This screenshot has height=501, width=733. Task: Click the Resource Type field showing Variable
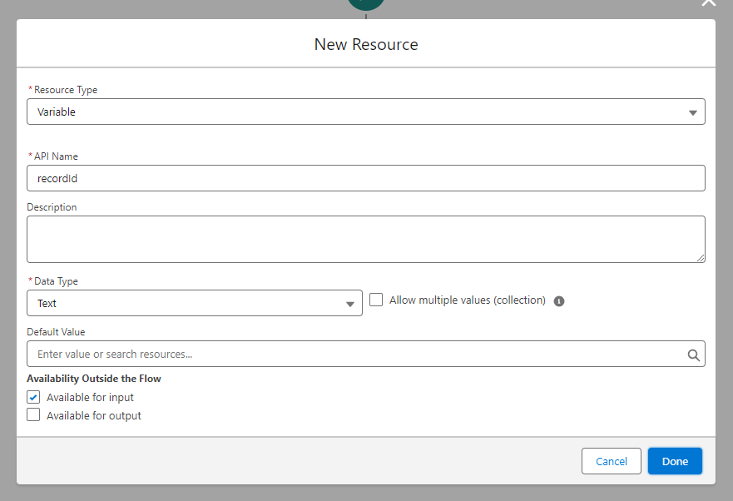point(349,112)
